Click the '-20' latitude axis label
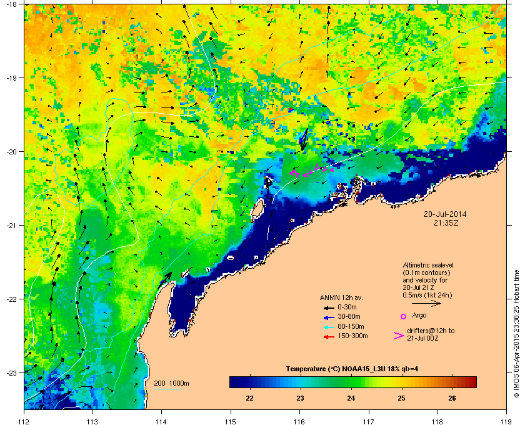 pos(11,151)
